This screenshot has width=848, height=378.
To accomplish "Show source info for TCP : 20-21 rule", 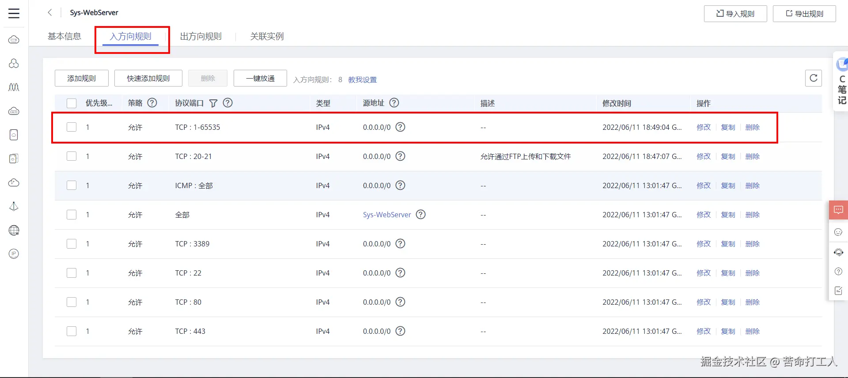I will (x=400, y=156).
